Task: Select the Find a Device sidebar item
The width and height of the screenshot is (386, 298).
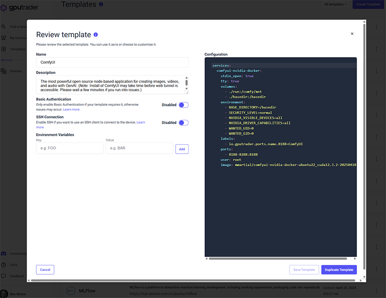Action: coord(14,27)
